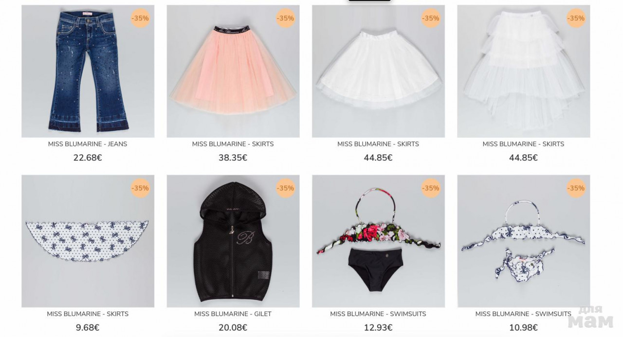Click the 9.68€ skirt price
Viewport: 623px width, 337px height.
coord(88,328)
